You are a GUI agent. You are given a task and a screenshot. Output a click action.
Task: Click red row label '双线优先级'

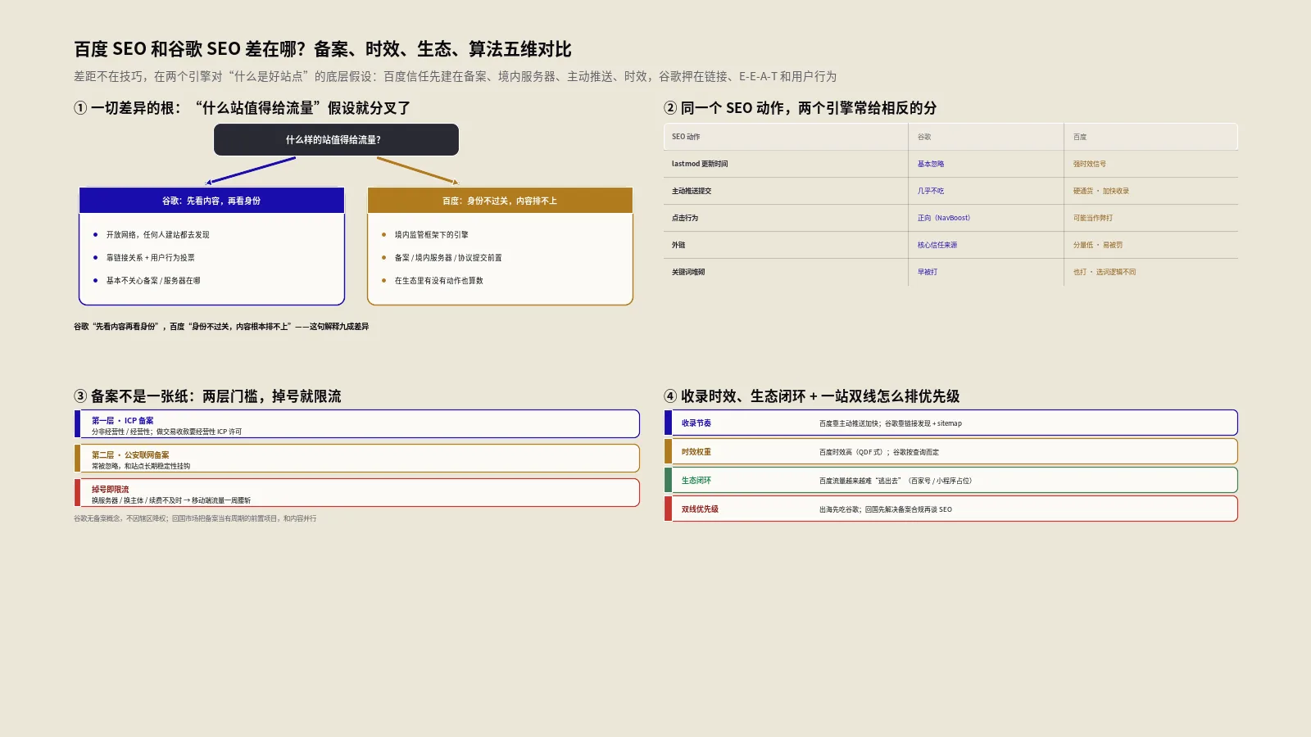tap(700, 509)
